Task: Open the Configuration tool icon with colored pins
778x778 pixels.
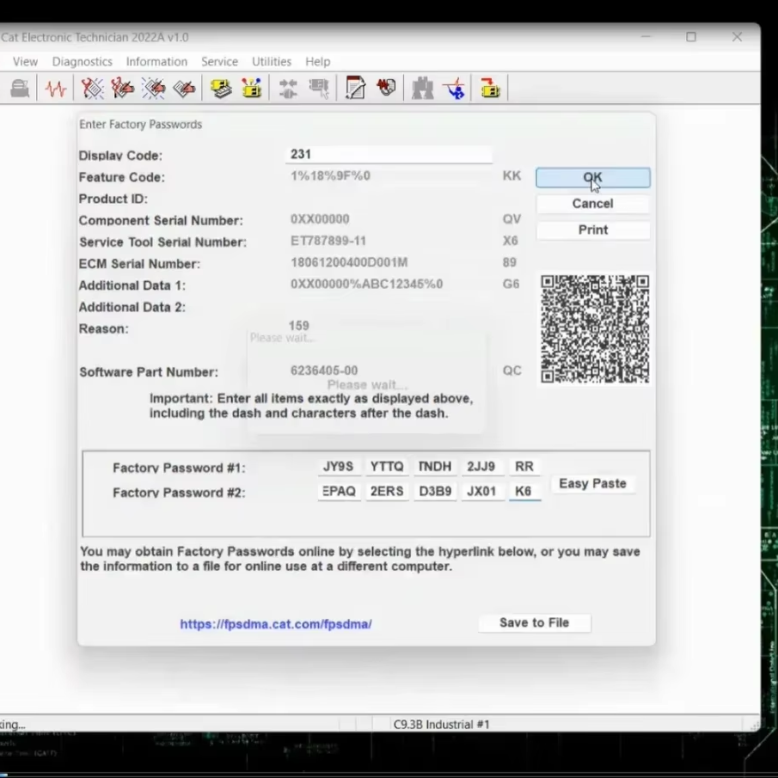Action: coord(252,89)
